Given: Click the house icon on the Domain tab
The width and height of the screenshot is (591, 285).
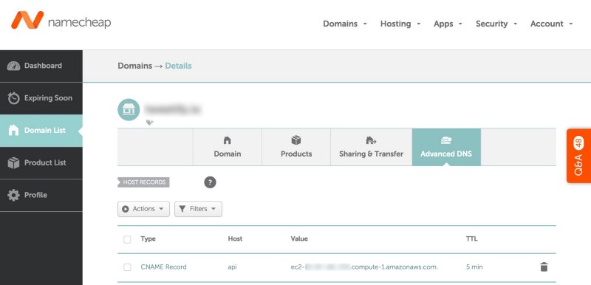Looking at the screenshot, I should pos(228,140).
